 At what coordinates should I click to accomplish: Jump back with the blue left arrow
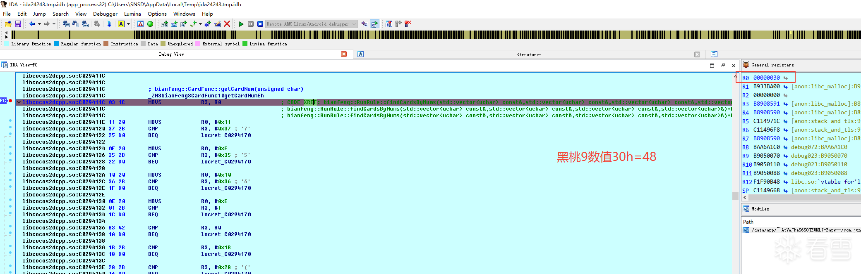pos(32,24)
